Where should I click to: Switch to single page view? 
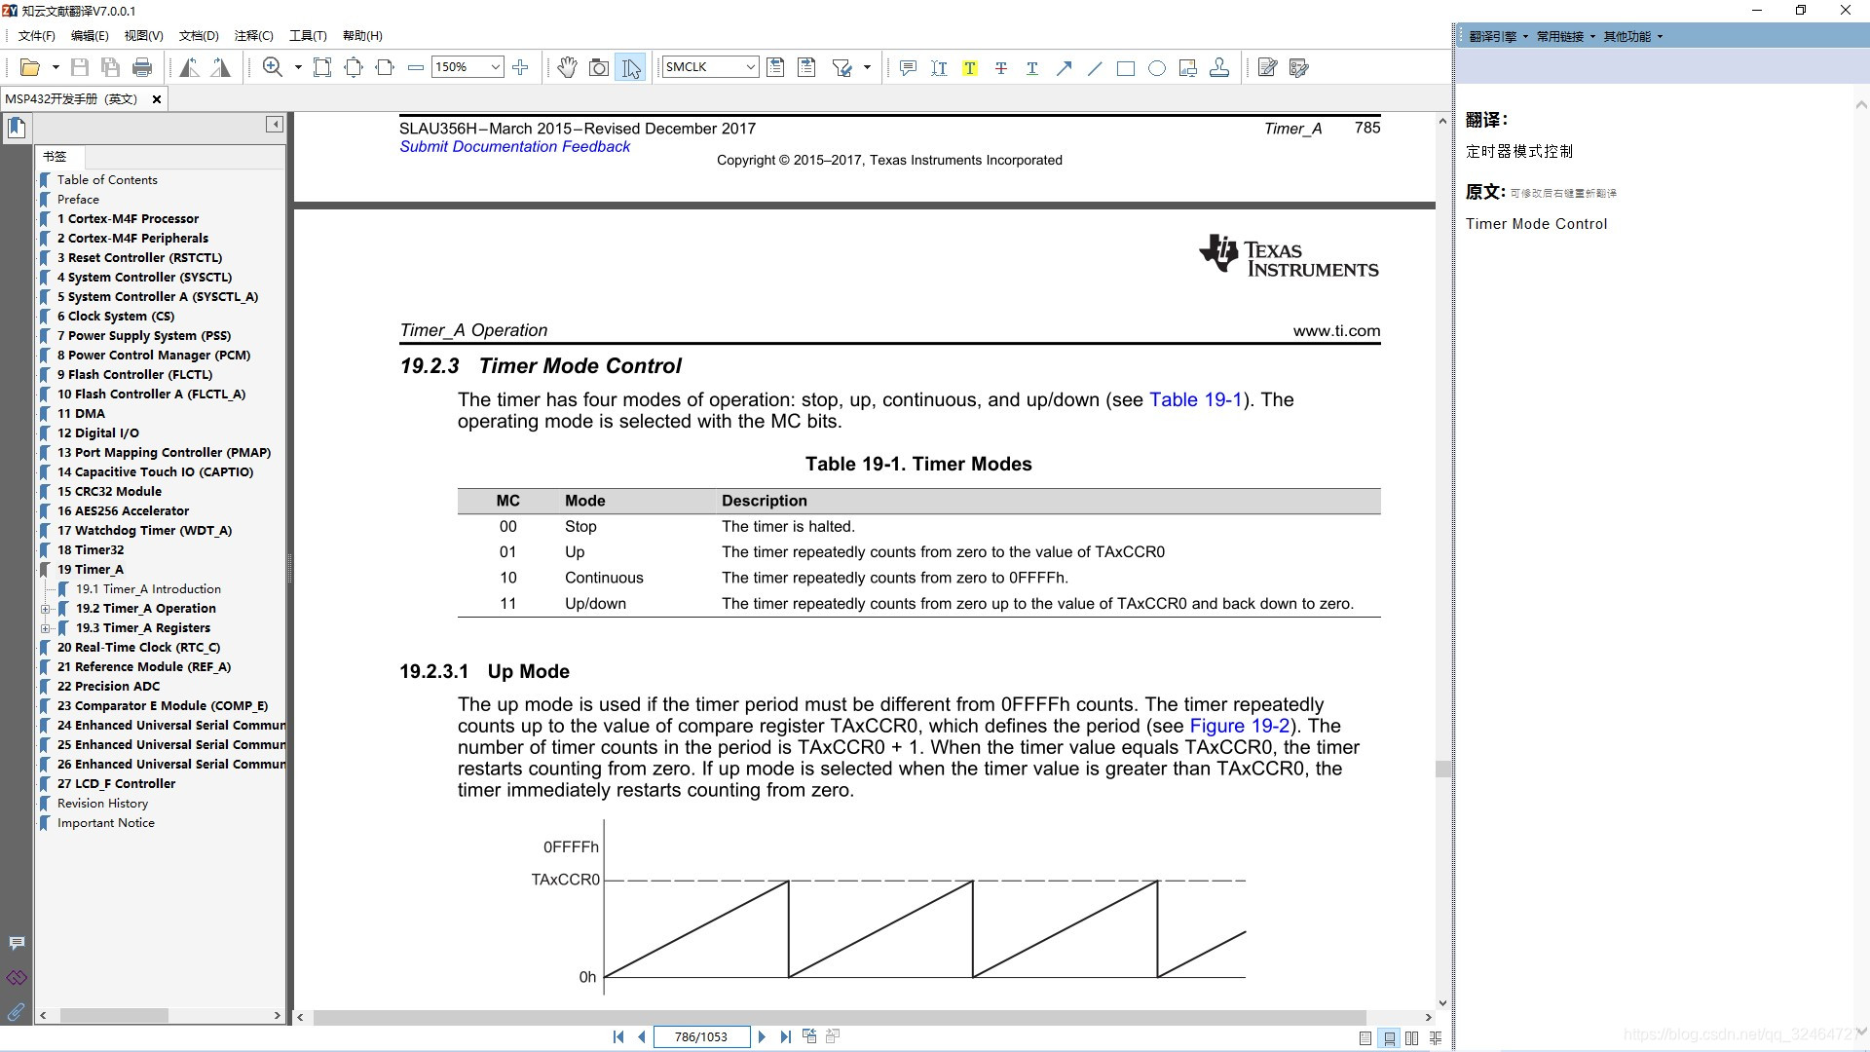coord(1365,1038)
